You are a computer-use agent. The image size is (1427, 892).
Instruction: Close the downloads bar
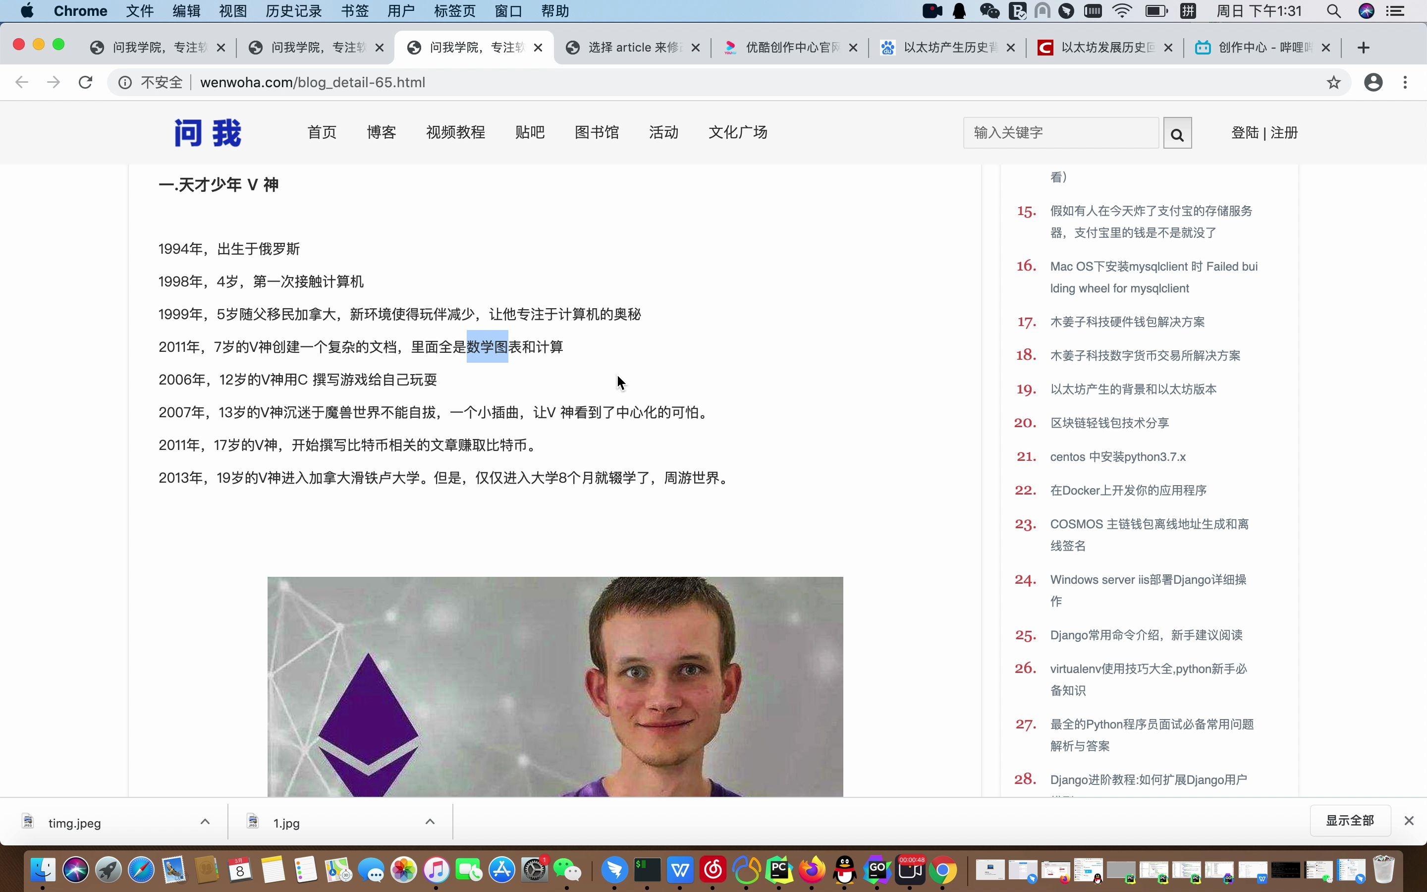(1409, 821)
